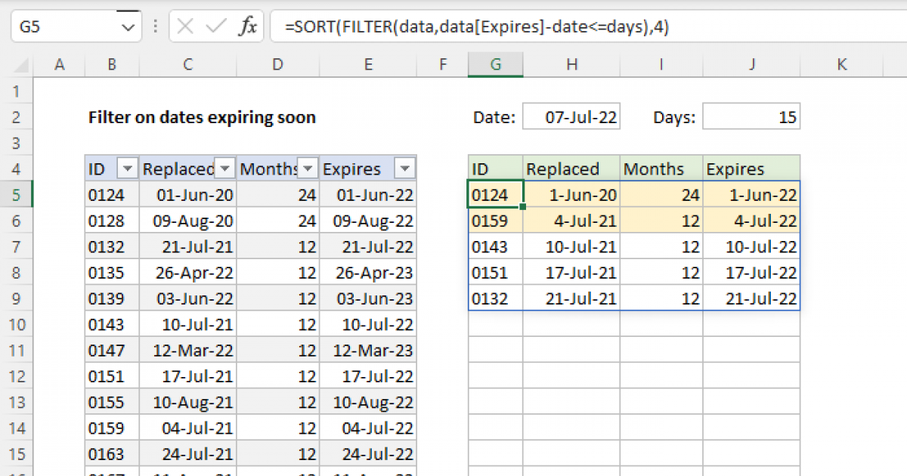Open the Expires column filter dropdown
Viewport: 907px width, 476px height.
pyautogui.click(x=406, y=168)
